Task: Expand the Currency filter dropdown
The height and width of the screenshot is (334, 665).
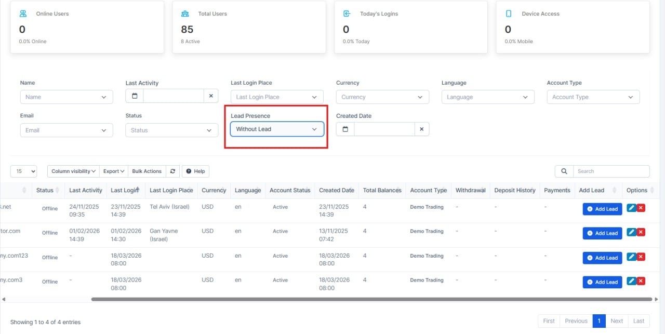Action: point(382,97)
